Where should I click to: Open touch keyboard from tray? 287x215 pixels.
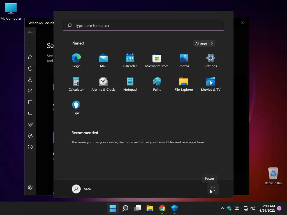click(x=237, y=208)
